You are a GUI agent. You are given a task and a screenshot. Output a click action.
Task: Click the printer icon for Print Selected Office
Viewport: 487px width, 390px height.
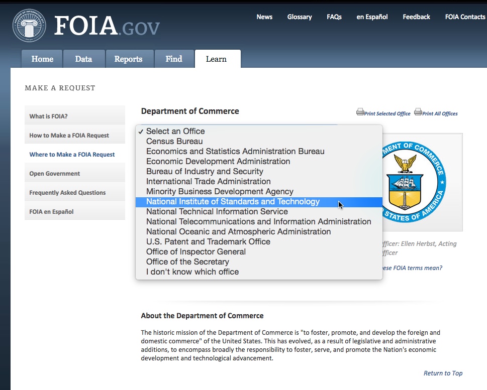(x=360, y=112)
